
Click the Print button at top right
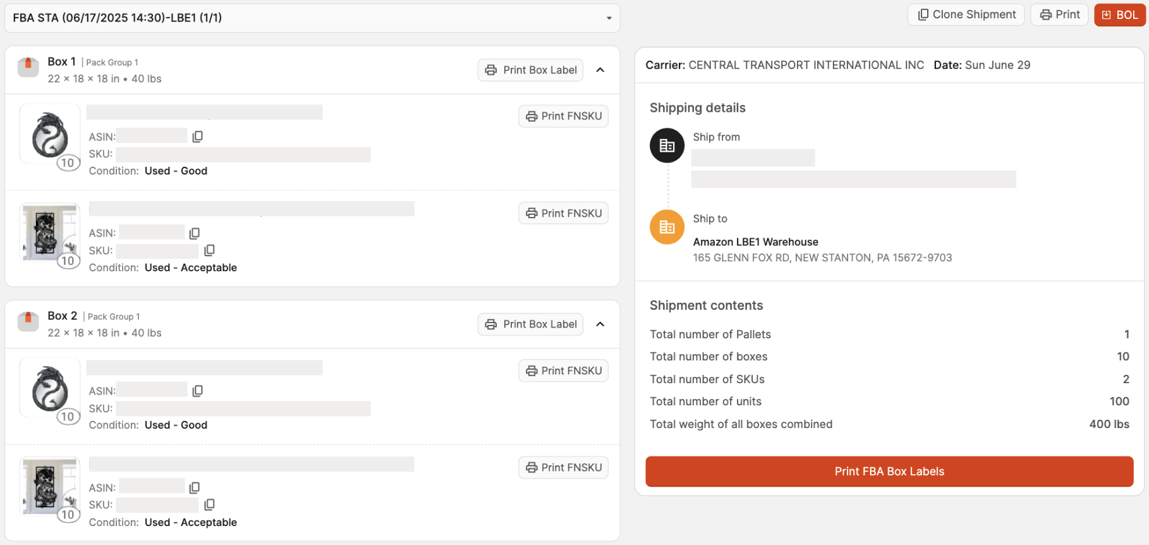coord(1059,15)
